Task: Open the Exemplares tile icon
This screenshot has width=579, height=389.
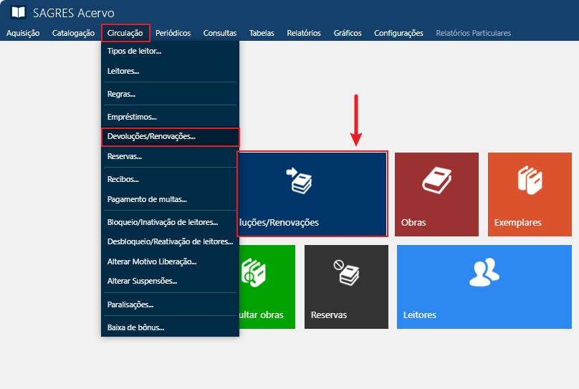Action: tap(530, 180)
